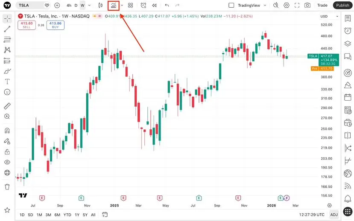Screen dimensions: 354x221
Task: Select the crosshair cursor tool
Action: pyautogui.click(x=7, y=18)
